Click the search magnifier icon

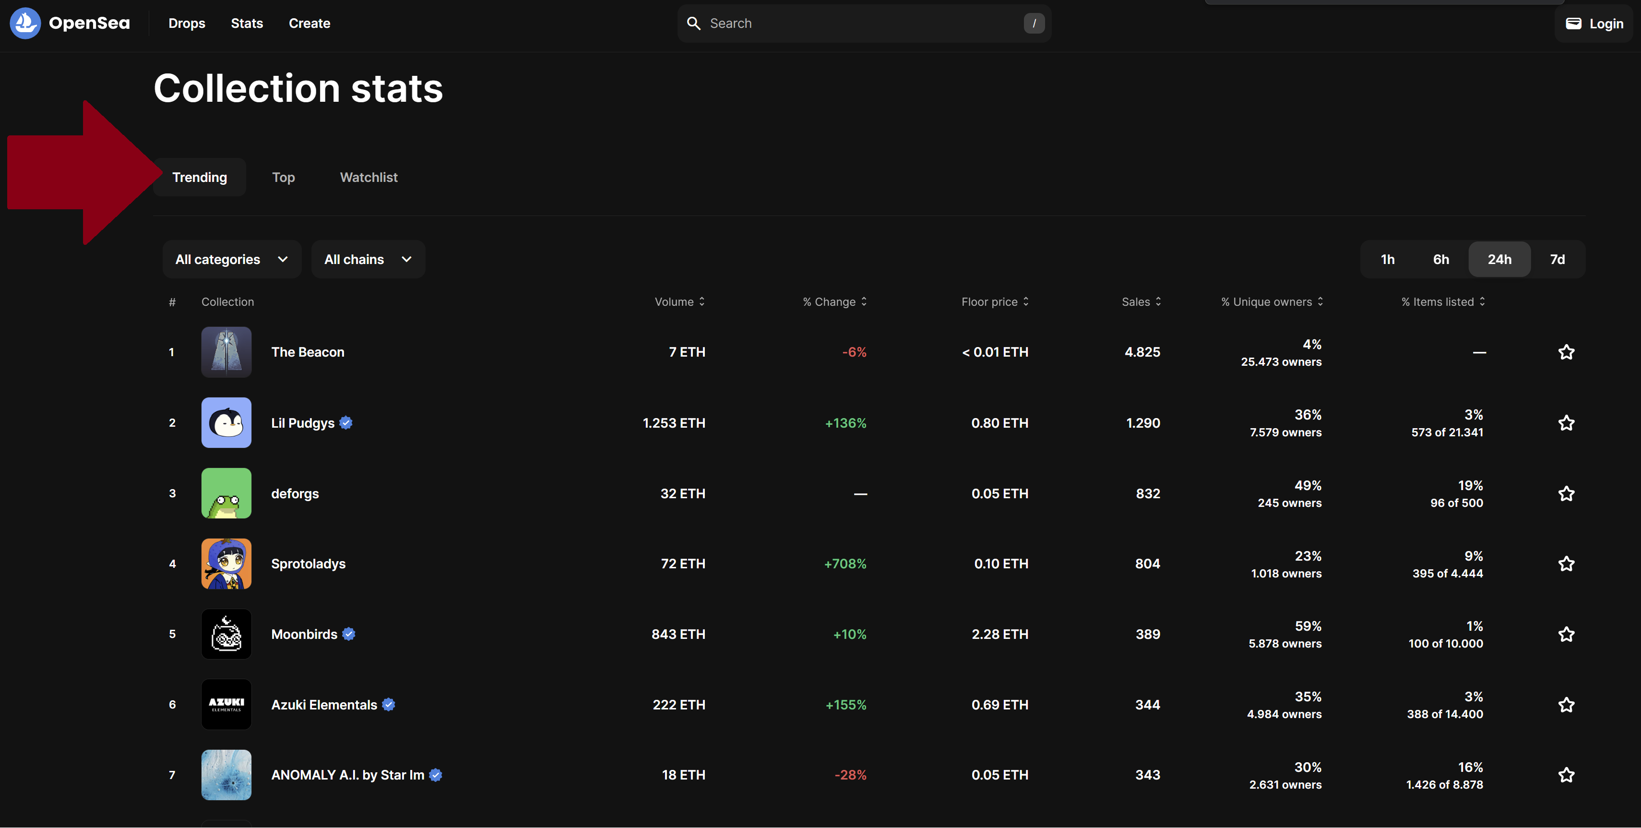point(693,24)
